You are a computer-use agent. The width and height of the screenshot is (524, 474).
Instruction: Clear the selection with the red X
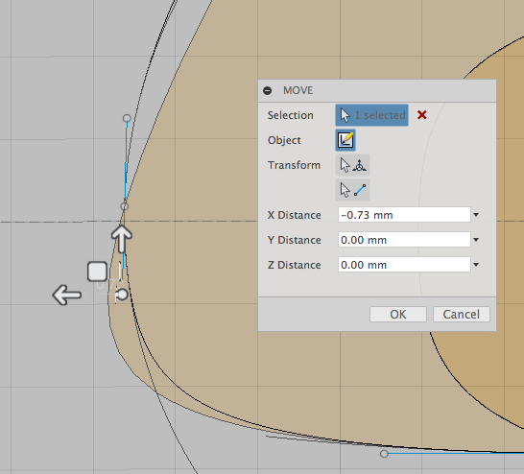(421, 115)
